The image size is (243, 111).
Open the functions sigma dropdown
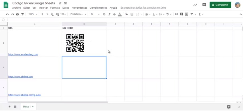click(x=201, y=14)
